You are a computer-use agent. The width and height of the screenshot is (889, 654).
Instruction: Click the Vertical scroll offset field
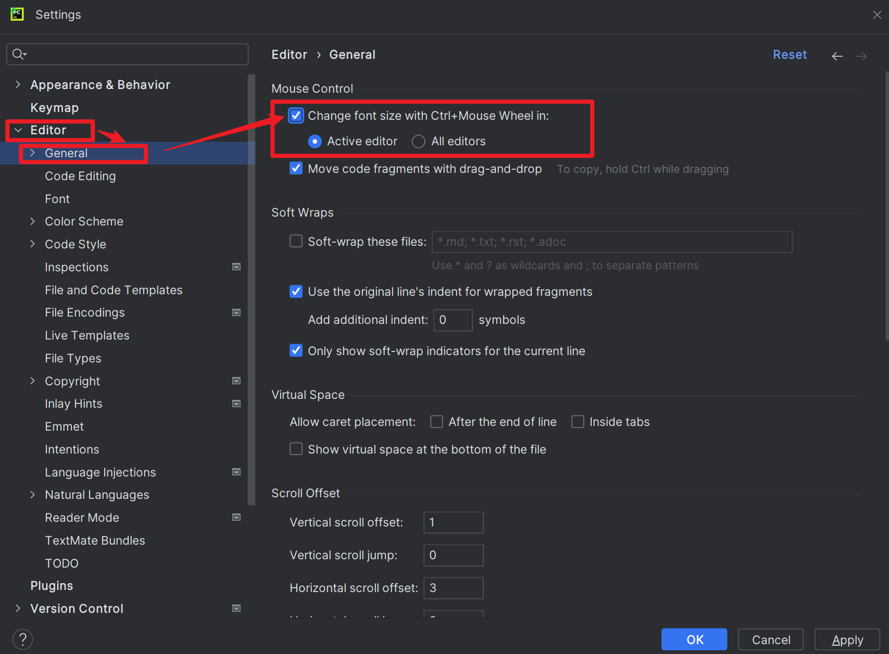click(454, 522)
